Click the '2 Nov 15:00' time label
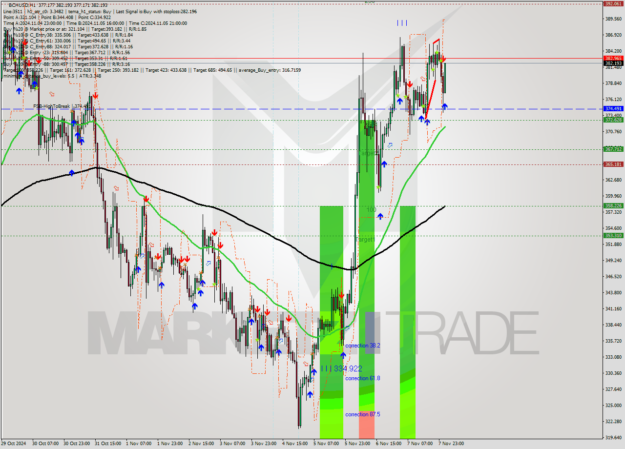625x449 pixels. pyautogui.click(x=201, y=444)
